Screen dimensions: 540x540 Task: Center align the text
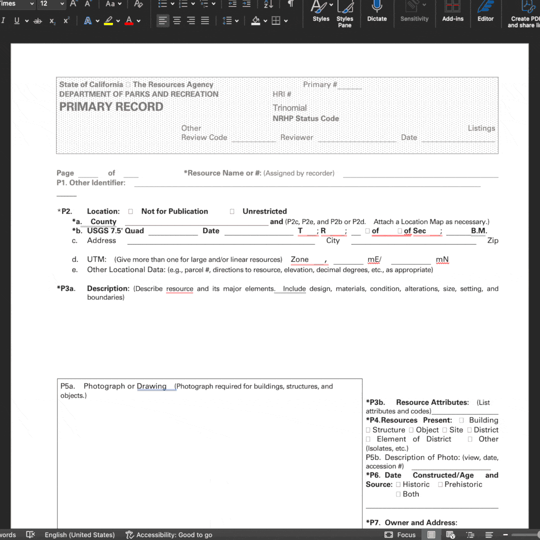coord(177,20)
